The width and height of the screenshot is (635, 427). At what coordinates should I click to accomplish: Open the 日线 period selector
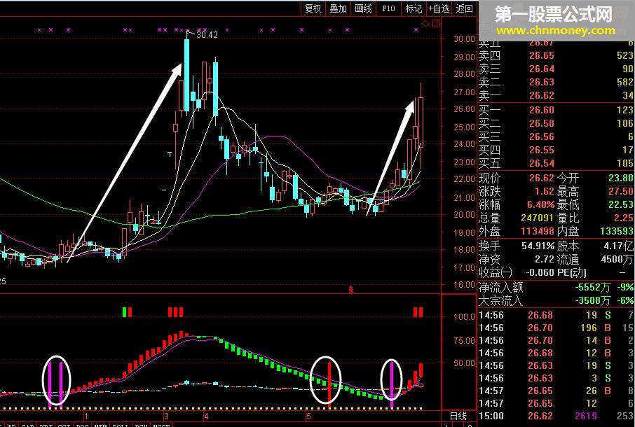pyautogui.click(x=458, y=416)
